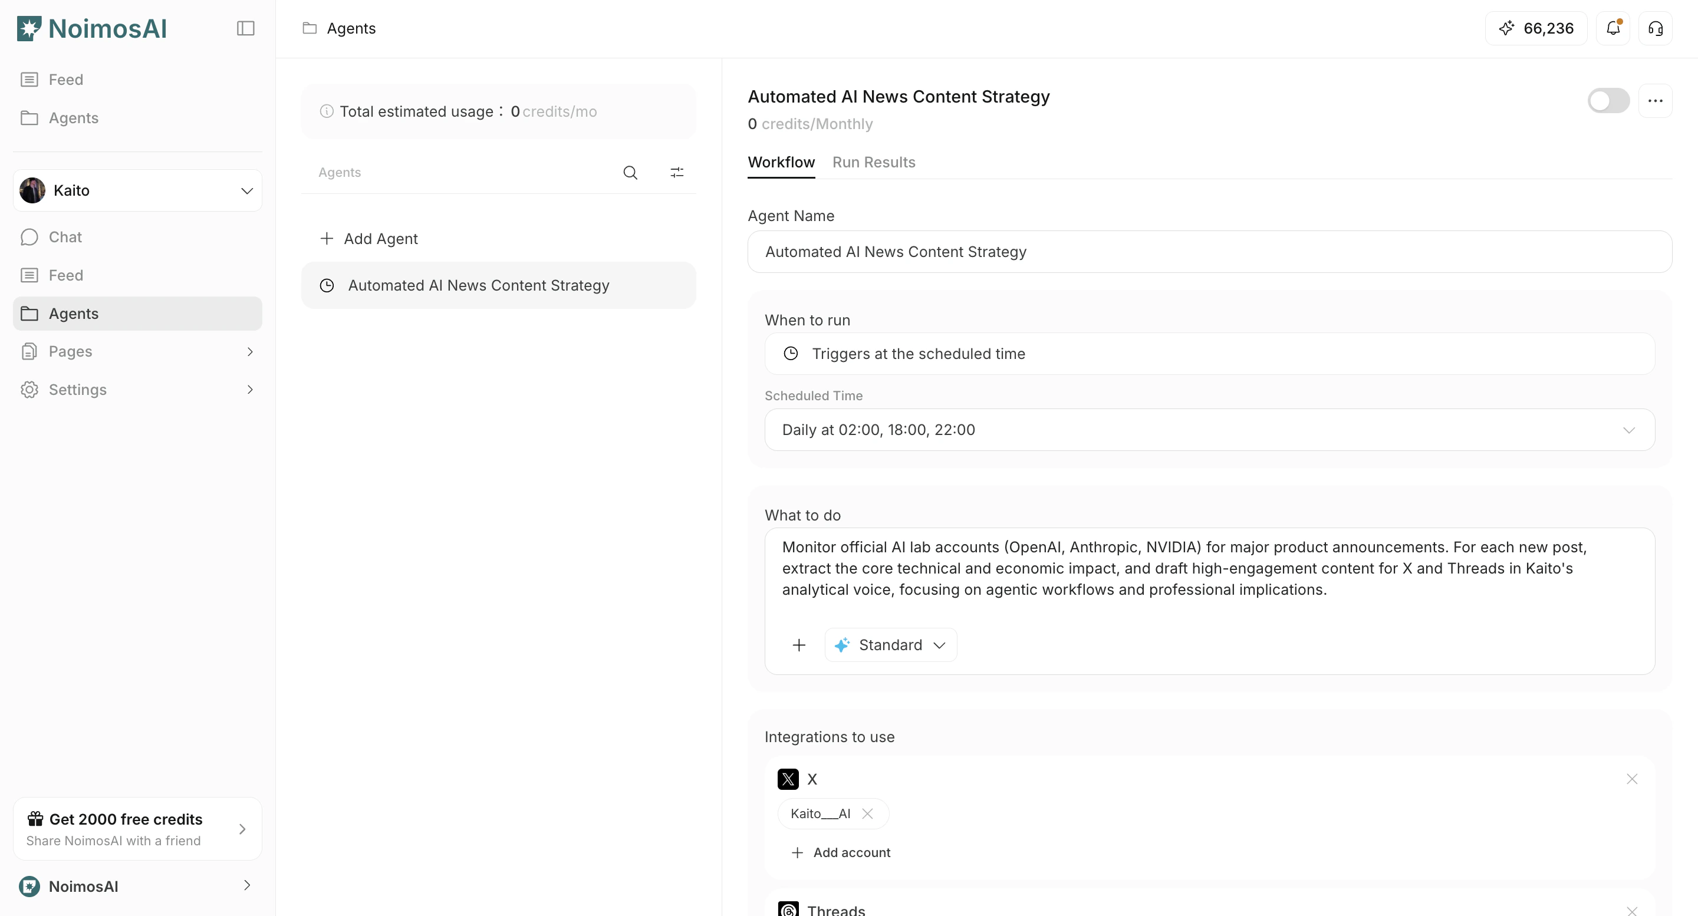The image size is (1698, 916).
Task: Switch to the Run Results tab
Action: 873,162
